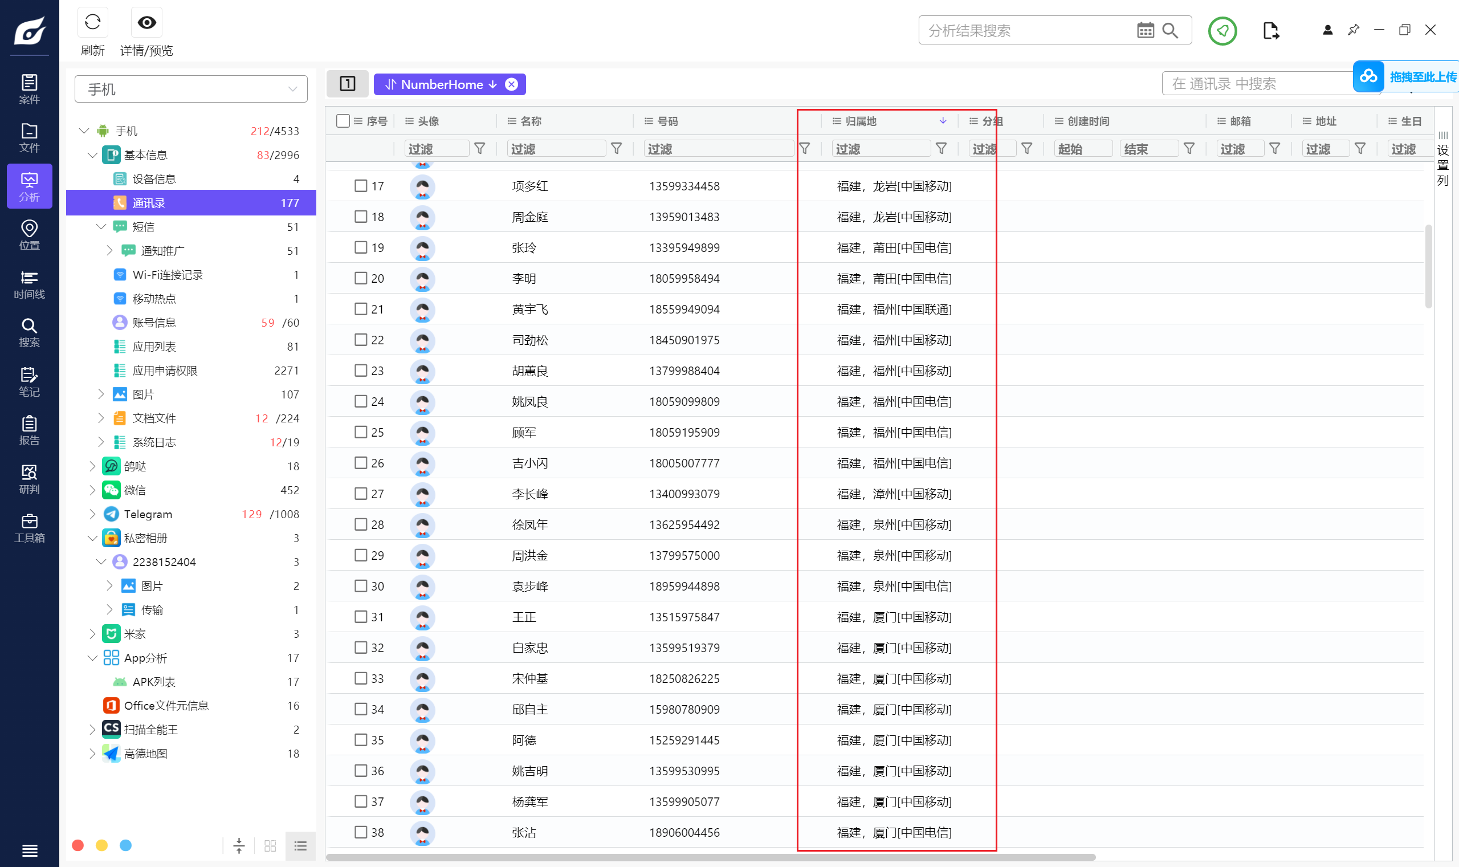The width and height of the screenshot is (1459, 867).
Task: Click filter funnel icon for 归属地 column
Action: pyautogui.click(x=941, y=149)
